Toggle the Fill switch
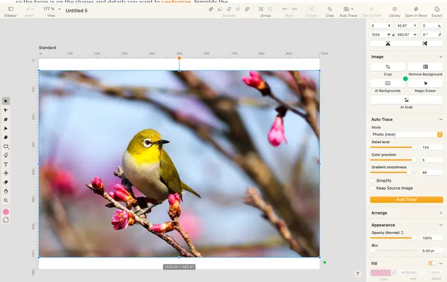The height and width of the screenshot is (282, 447). click(x=432, y=263)
